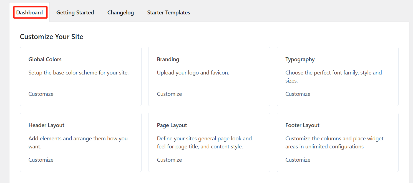
Task: Click Customize under Footer Layout
Action: pos(298,159)
